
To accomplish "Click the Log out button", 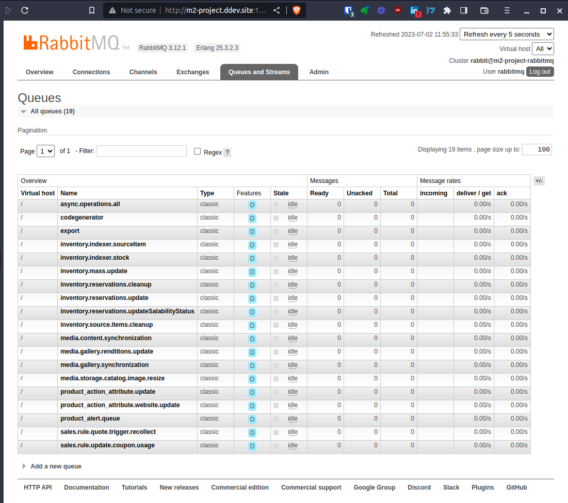I will (x=540, y=72).
